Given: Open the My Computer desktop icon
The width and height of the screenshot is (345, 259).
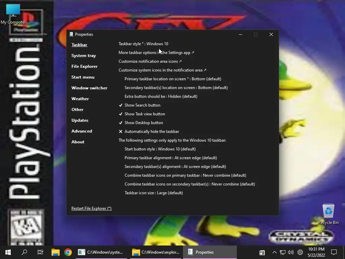Looking at the screenshot, I should pos(13,14).
